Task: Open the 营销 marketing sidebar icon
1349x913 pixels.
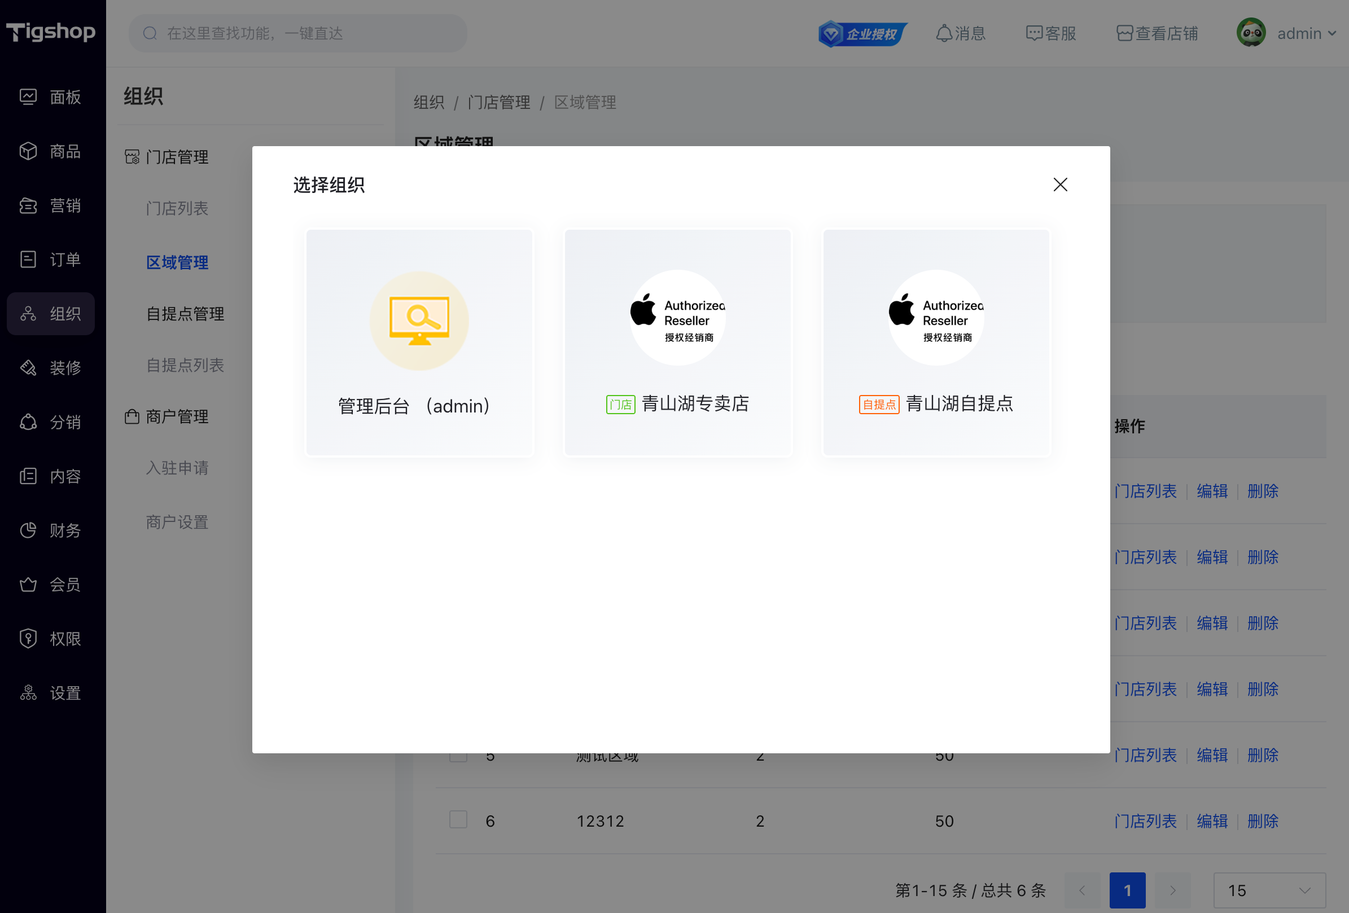Action: coord(28,205)
